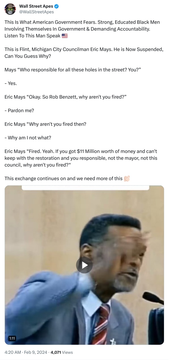Viewport: 173px width, 360px height.
Task: Click the "Pardon me?" reply line
Action: pos(19,110)
